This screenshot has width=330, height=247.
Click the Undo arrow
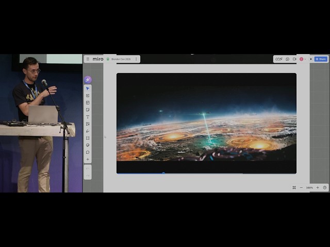[x=88, y=169]
